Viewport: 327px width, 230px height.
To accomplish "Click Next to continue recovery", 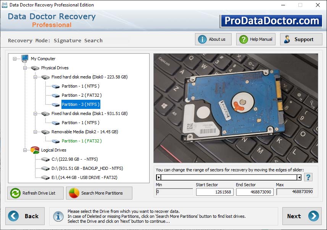I will tap(301, 216).
